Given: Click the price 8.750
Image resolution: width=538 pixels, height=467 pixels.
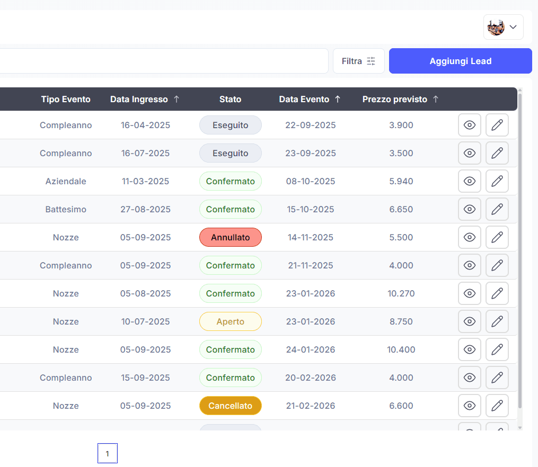Looking at the screenshot, I should pos(401,322).
